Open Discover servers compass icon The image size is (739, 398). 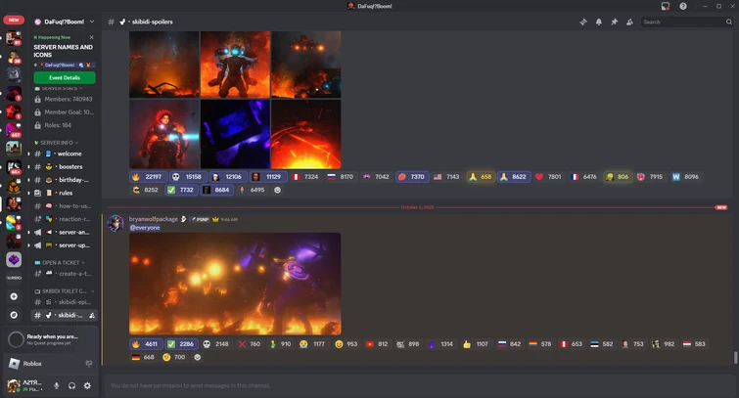coord(14,315)
